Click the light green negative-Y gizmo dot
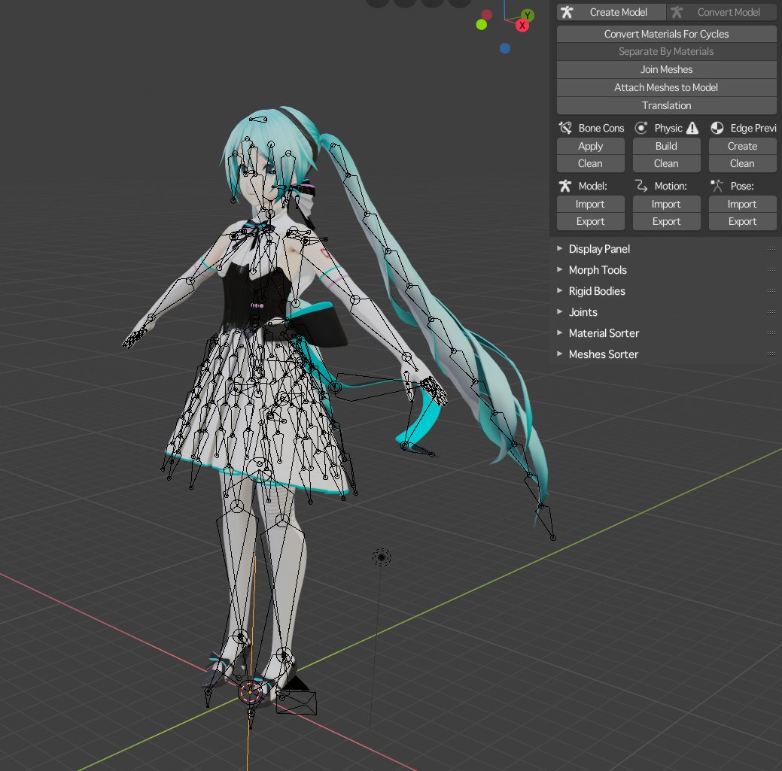 481,24
